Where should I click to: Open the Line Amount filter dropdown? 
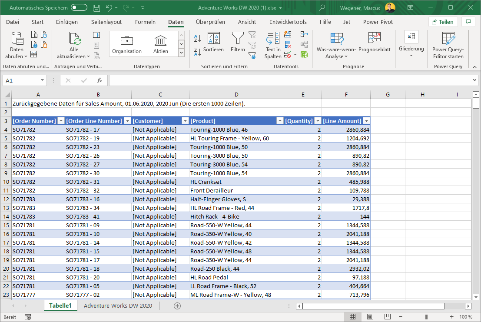coord(366,121)
